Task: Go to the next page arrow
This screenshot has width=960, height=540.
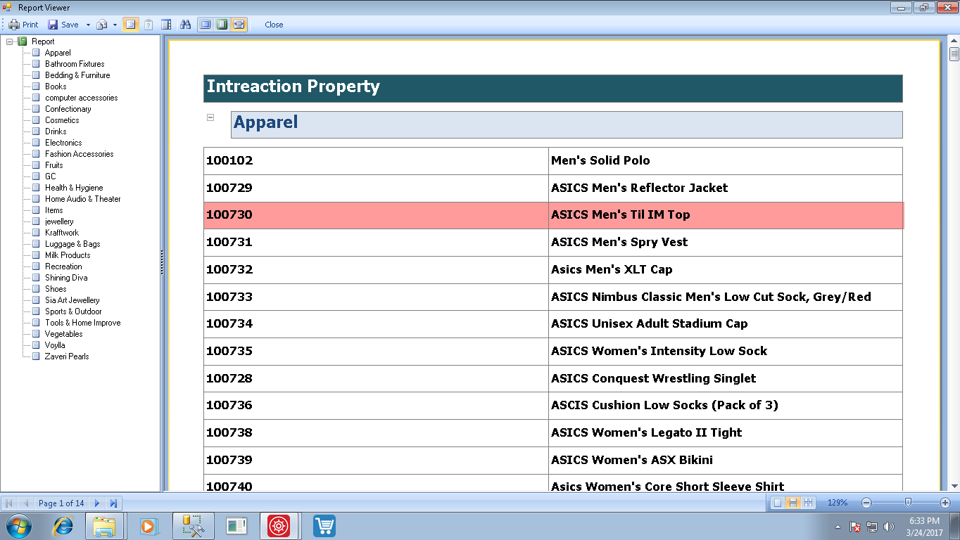Action: (96, 503)
